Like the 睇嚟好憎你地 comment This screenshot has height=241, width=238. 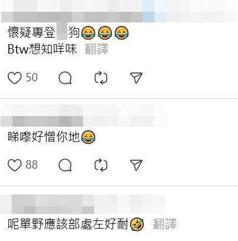14,165
